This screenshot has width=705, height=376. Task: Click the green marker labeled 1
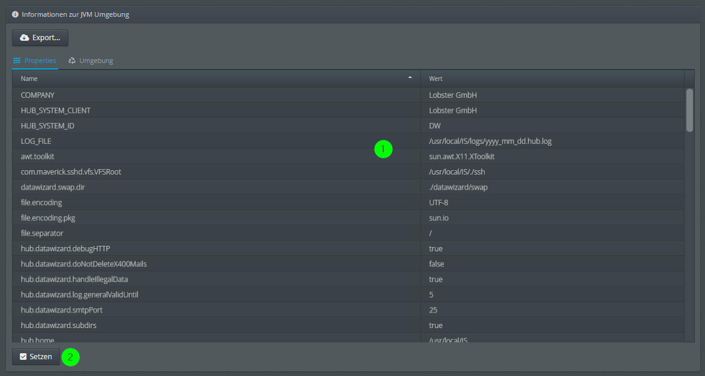(383, 149)
